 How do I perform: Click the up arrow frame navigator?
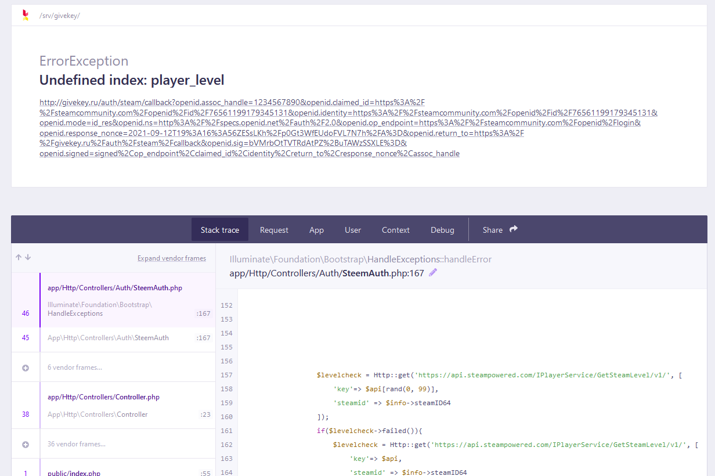click(x=19, y=257)
